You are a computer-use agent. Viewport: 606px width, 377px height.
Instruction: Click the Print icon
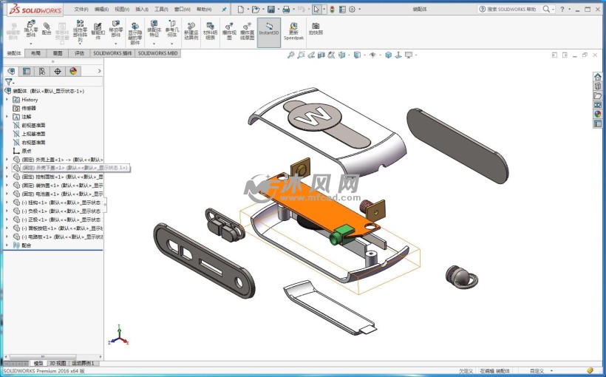click(286, 10)
